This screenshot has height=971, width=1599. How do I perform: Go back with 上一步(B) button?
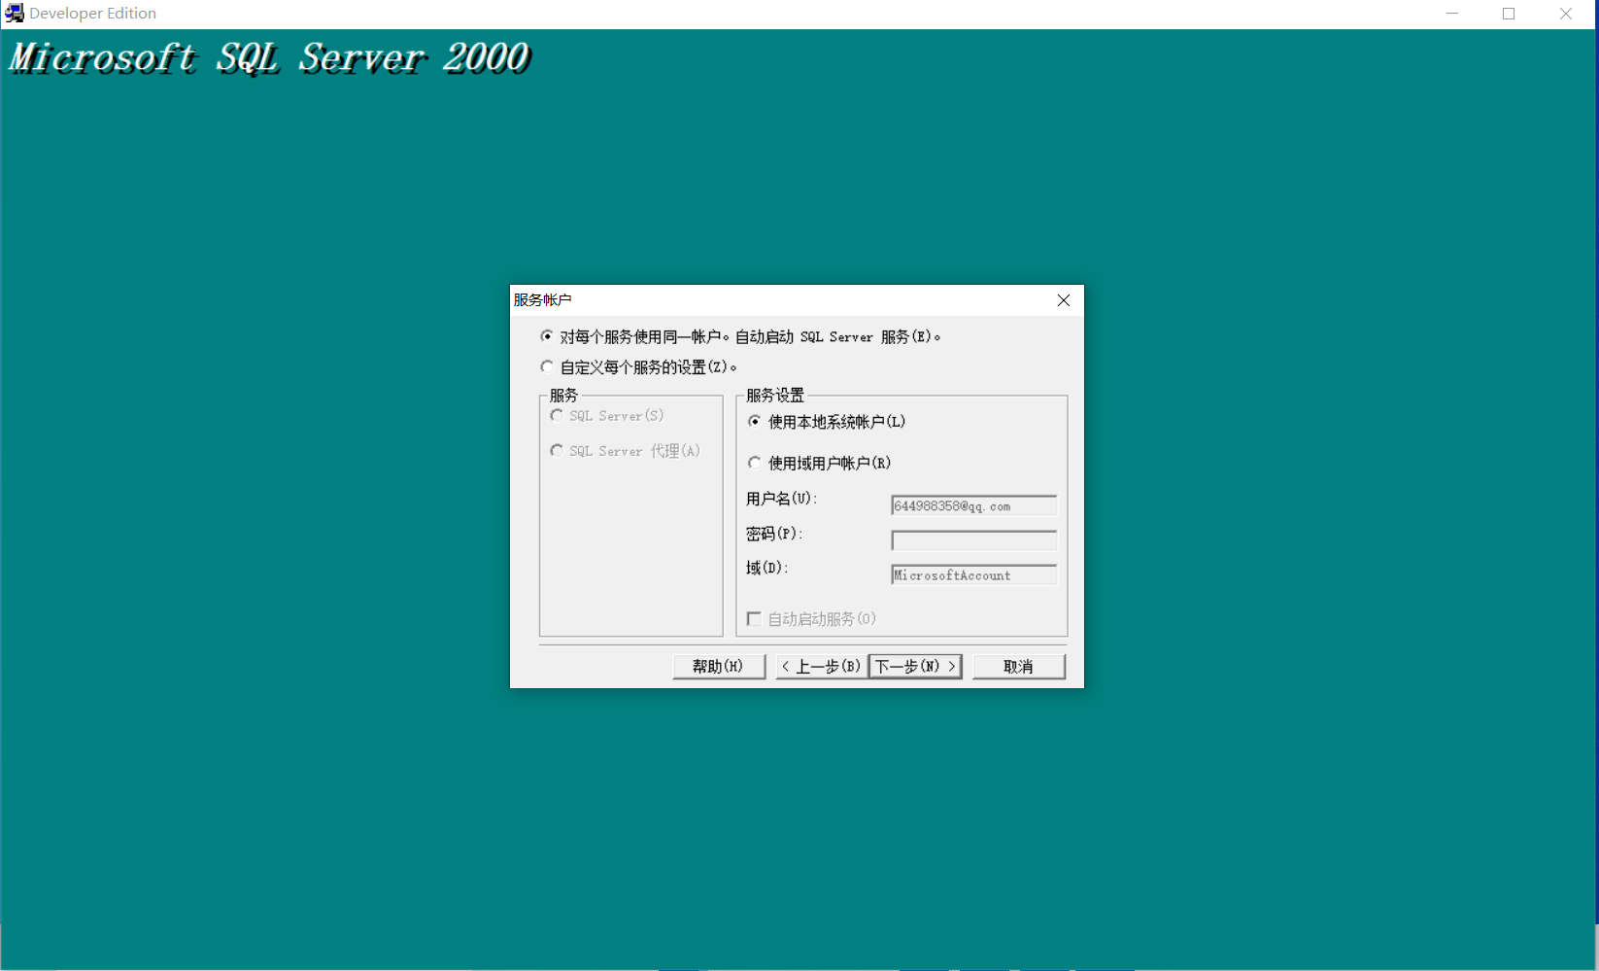[821, 666]
